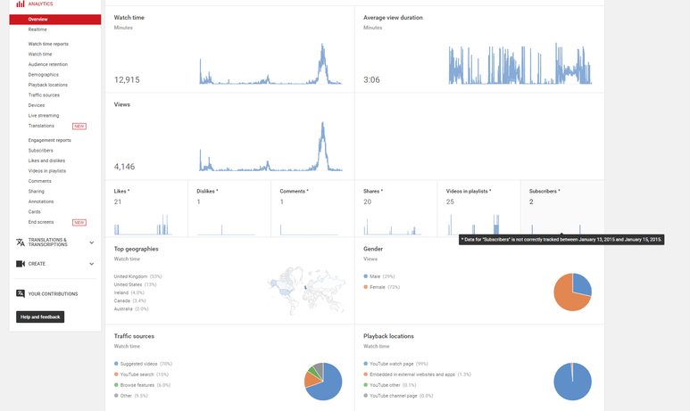Open Likes and dislikes report

coord(46,160)
